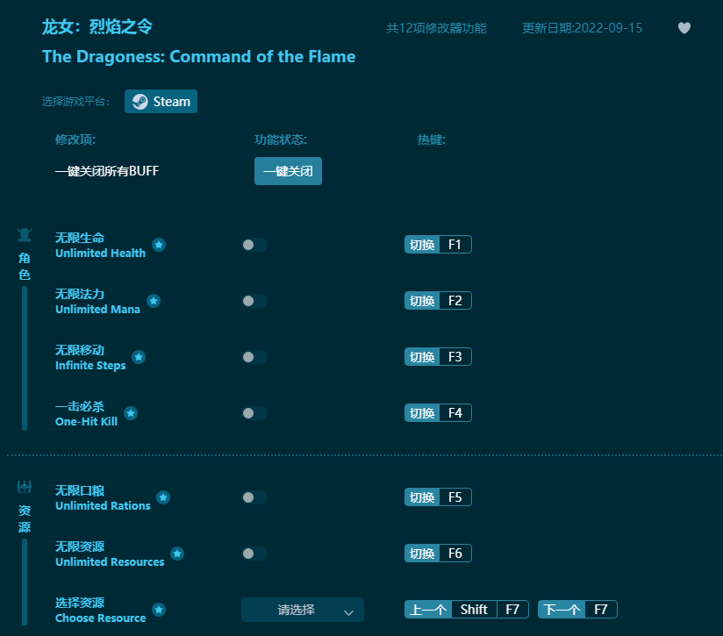Click the star icon beside Unlimited Rations
723x636 pixels.
click(x=163, y=497)
